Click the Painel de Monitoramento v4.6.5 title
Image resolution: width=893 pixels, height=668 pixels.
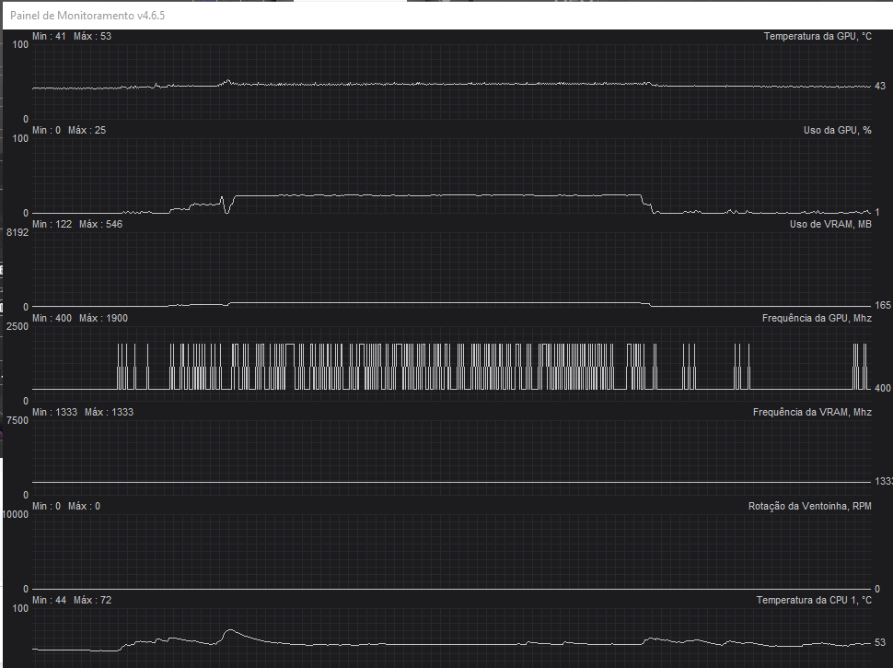click(x=87, y=16)
